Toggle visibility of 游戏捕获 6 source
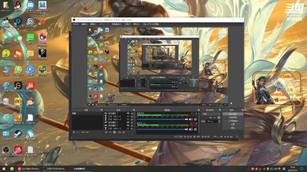307x172 pixels. point(128,122)
